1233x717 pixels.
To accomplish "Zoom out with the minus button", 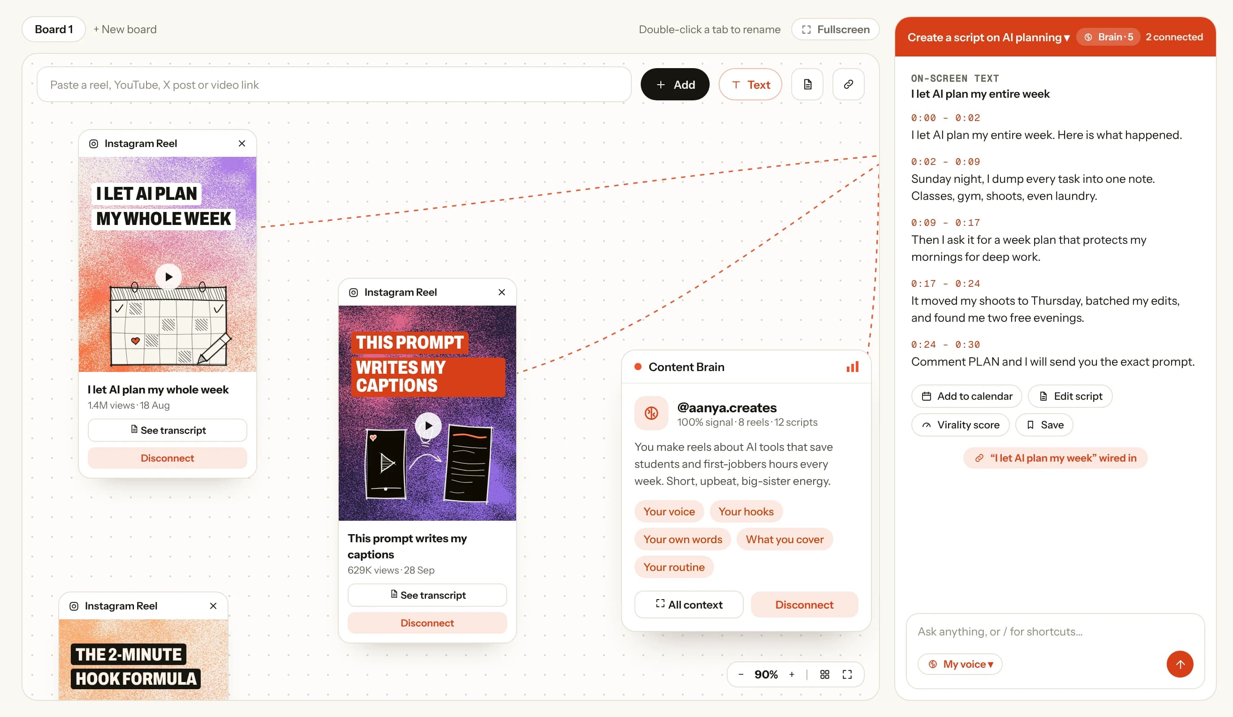I will 741,674.
